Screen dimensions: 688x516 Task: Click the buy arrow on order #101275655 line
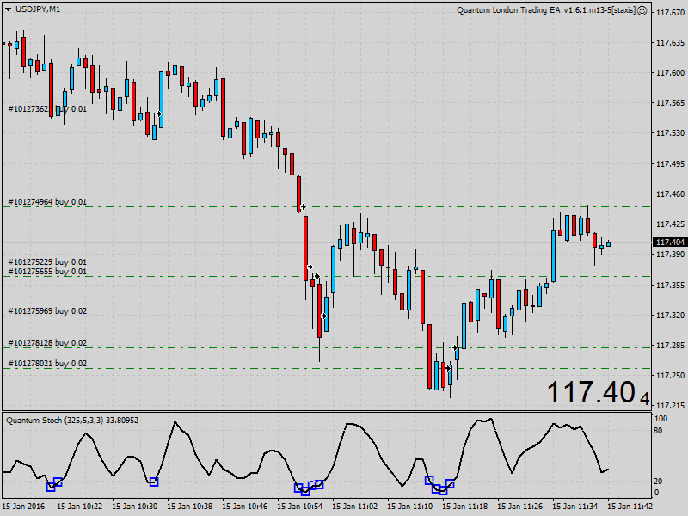[x=316, y=276]
